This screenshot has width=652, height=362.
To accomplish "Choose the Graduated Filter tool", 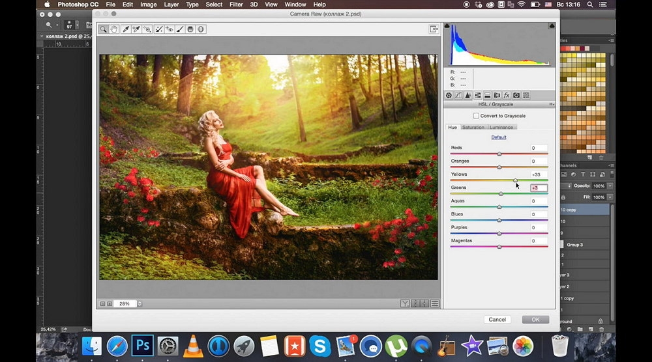I will pyautogui.click(x=190, y=29).
